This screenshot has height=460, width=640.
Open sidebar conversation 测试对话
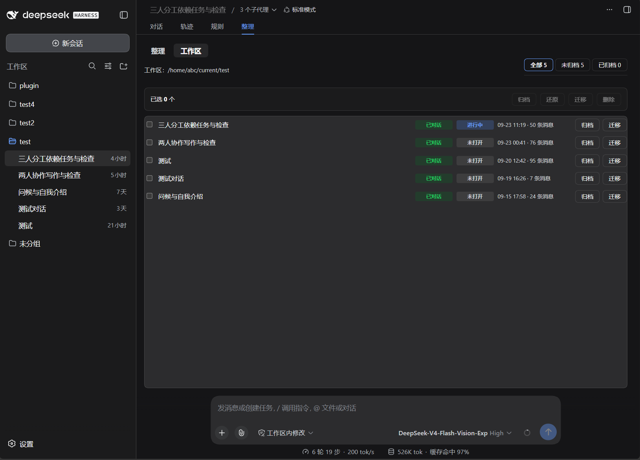[68, 209]
